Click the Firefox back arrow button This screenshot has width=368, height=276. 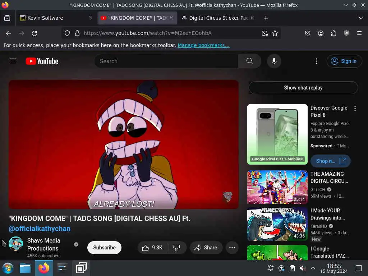coord(9,33)
